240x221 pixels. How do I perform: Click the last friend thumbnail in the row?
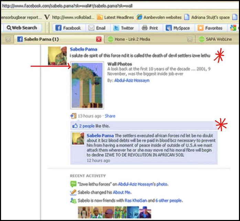[x=145, y=212]
